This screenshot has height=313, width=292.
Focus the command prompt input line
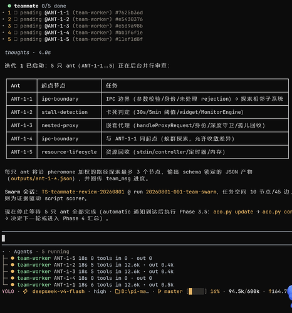coord(146,238)
